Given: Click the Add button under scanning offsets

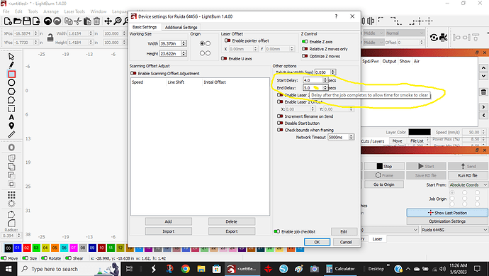Looking at the screenshot, I should (169, 221).
